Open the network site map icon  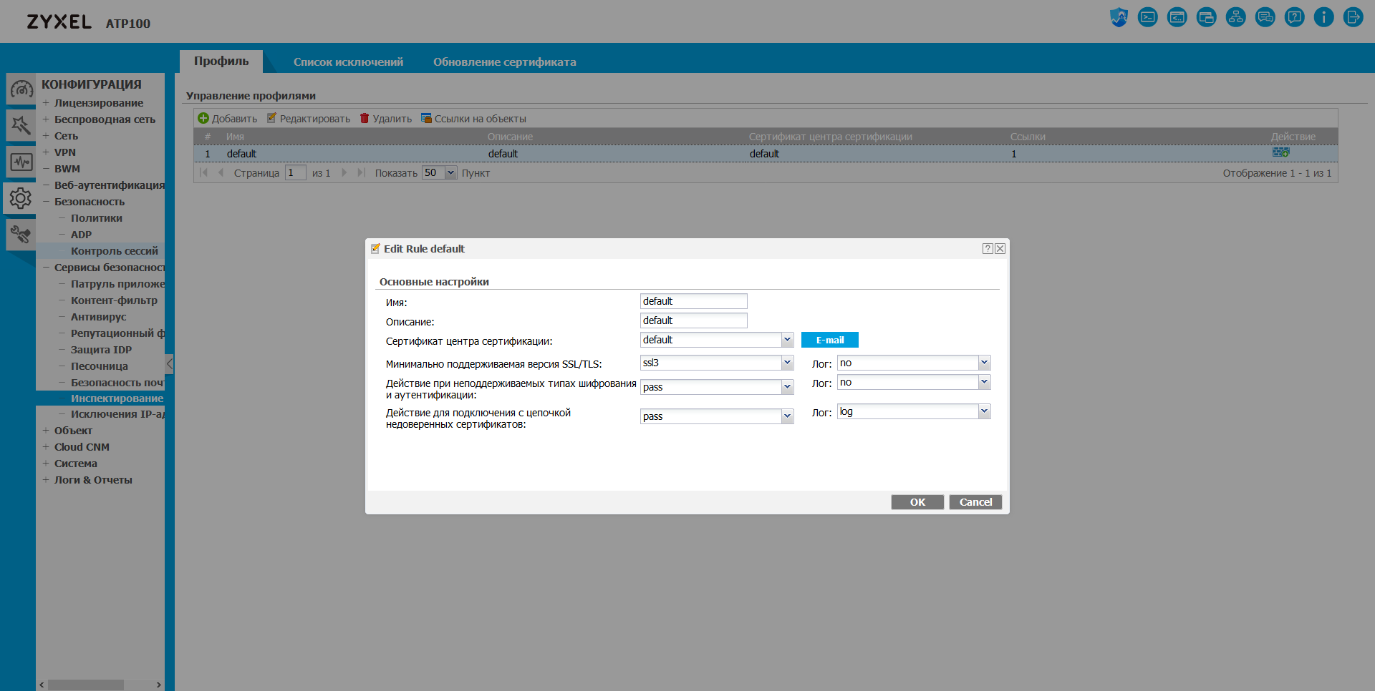click(1236, 17)
